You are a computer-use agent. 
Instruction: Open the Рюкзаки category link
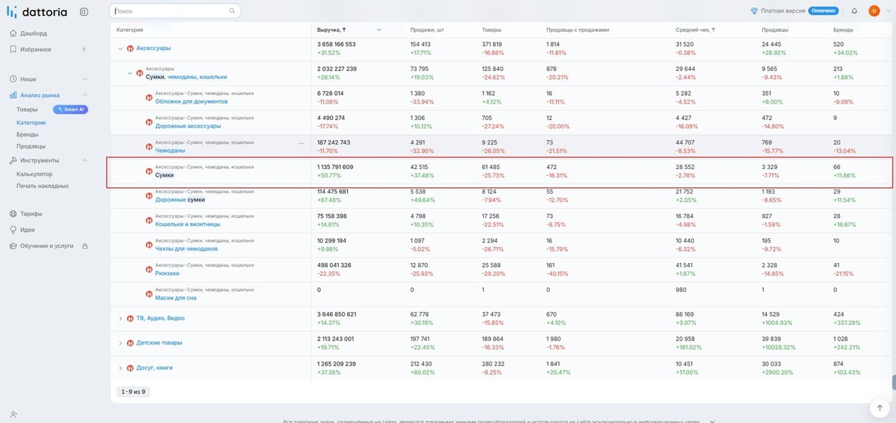point(167,273)
